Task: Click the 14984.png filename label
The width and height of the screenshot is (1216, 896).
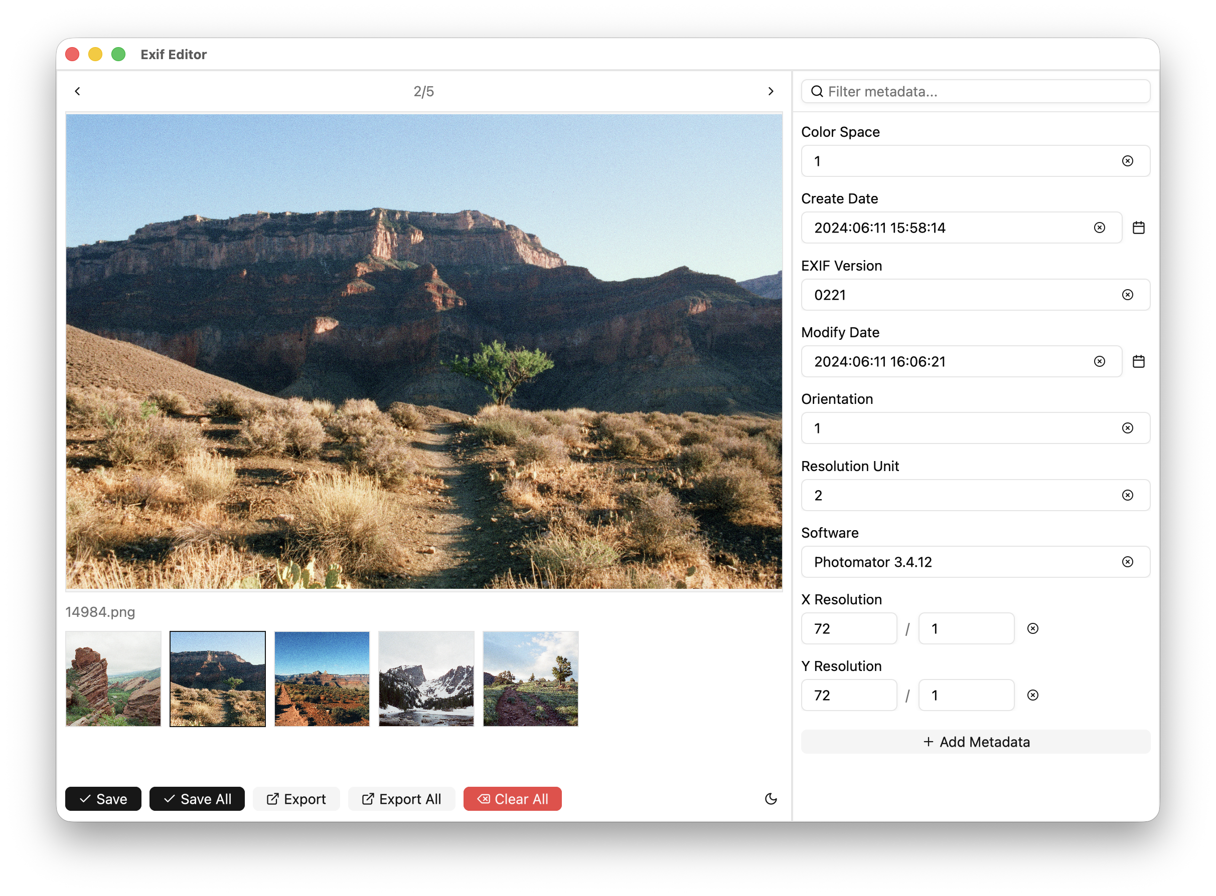Action: click(100, 612)
